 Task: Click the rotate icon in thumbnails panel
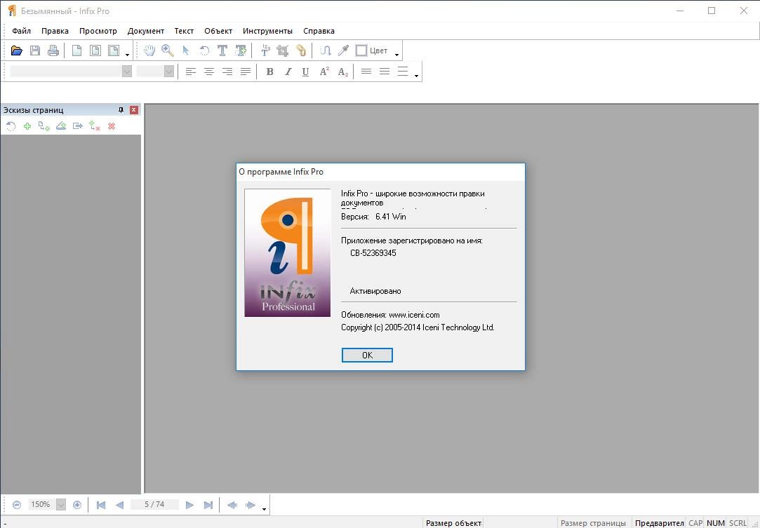click(x=11, y=126)
